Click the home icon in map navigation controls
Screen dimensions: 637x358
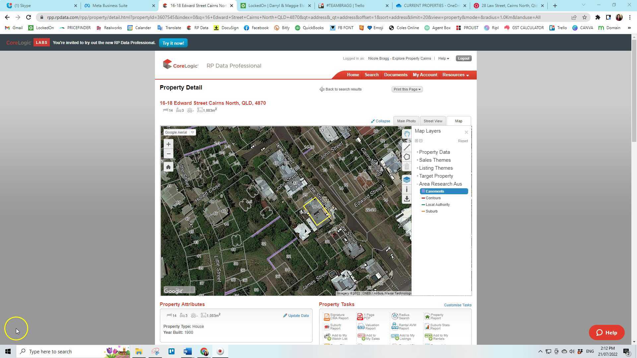168,166
